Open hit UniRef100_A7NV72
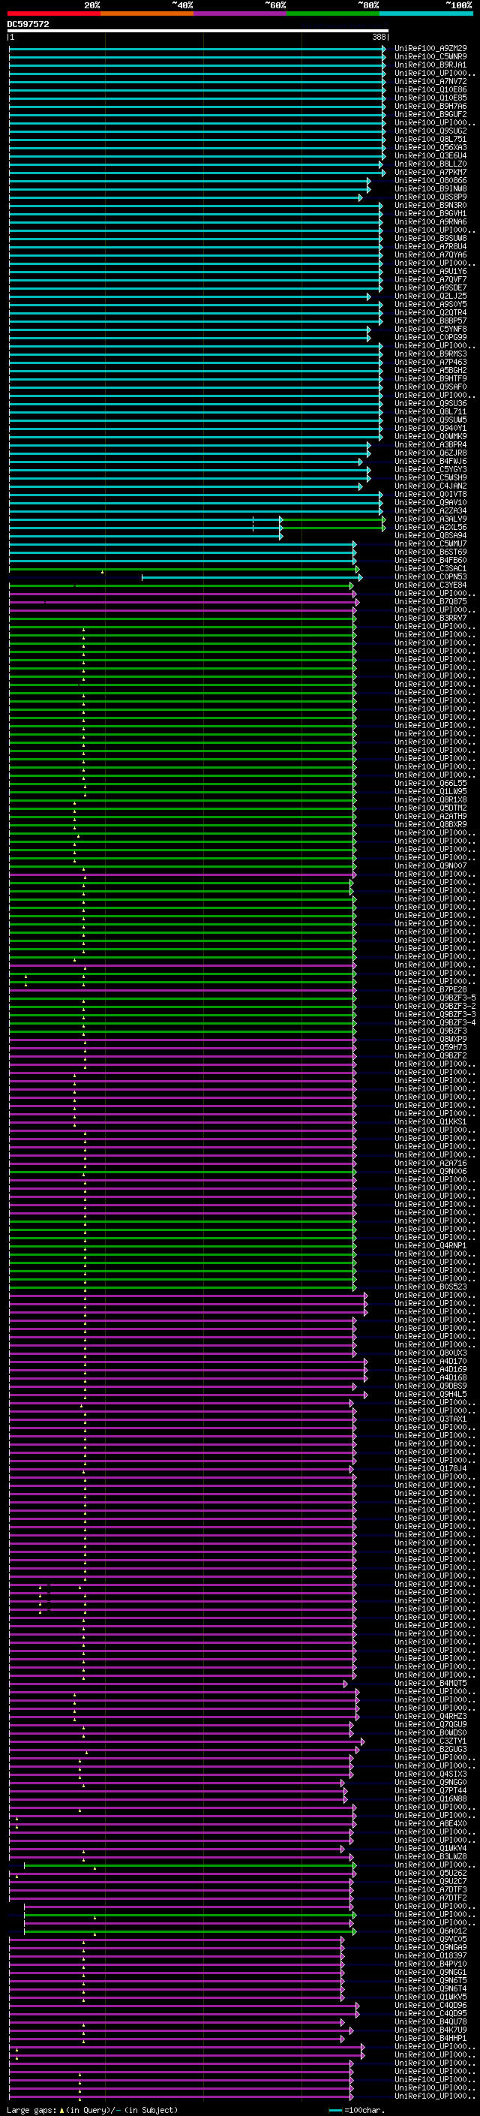Image resolution: width=480 pixels, height=2116 pixels. (430, 81)
